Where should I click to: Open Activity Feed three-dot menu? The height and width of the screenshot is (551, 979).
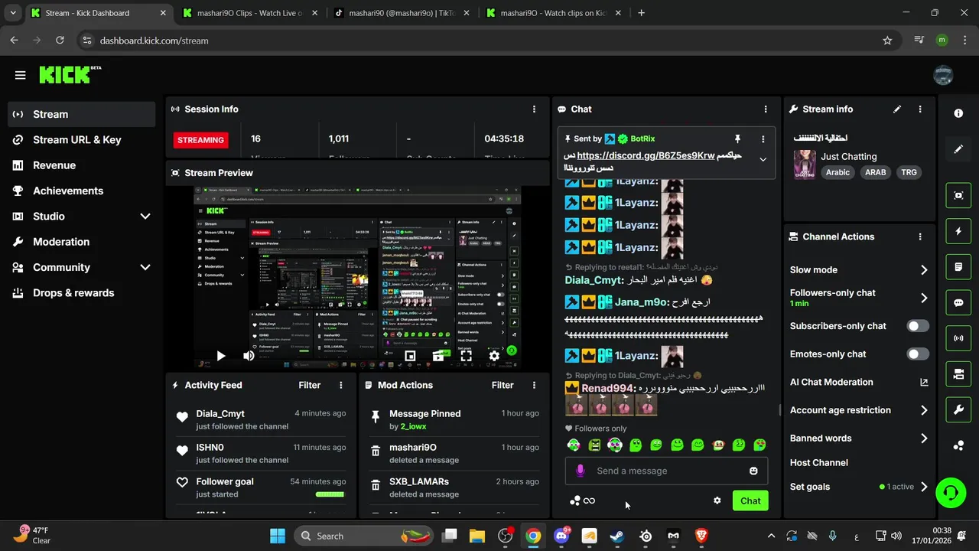click(341, 386)
